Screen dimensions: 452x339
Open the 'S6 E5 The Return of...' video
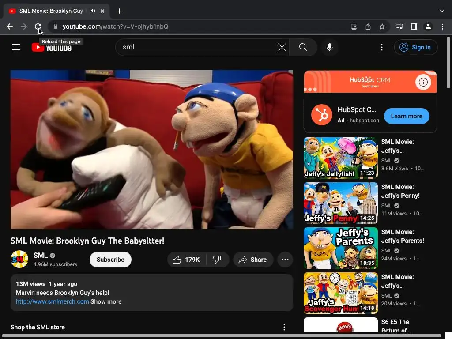[395, 326]
